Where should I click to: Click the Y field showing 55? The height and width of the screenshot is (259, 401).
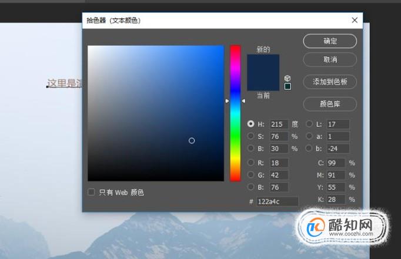pos(336,187)
